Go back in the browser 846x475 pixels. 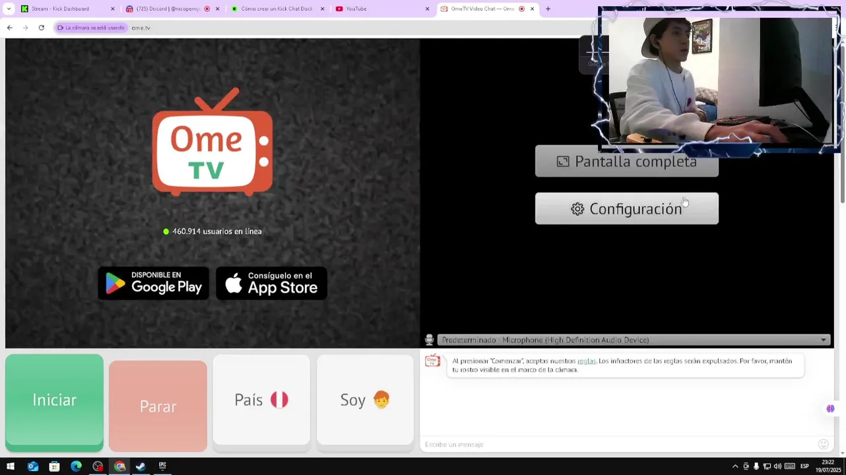tap(9, 28)
